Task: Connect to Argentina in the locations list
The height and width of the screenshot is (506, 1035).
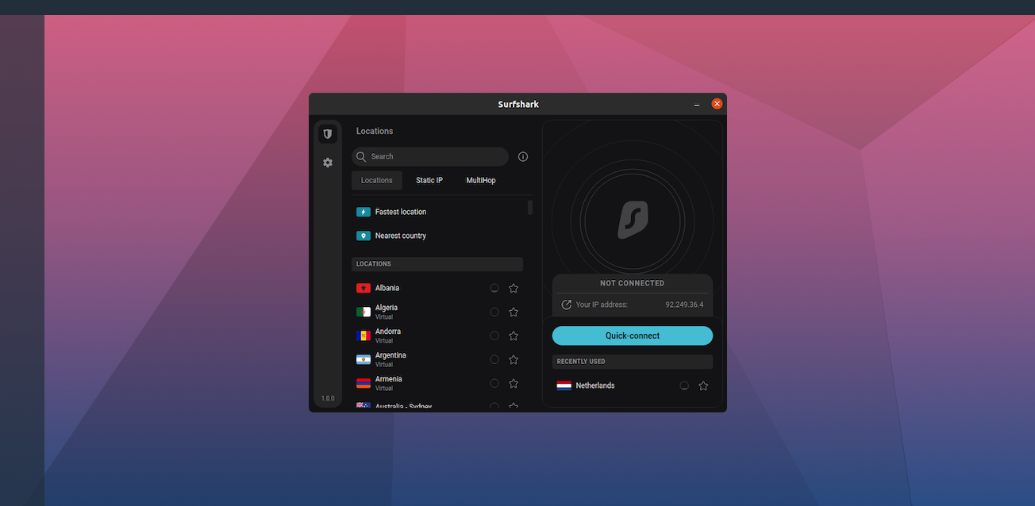Action: (x=391, y=355)
